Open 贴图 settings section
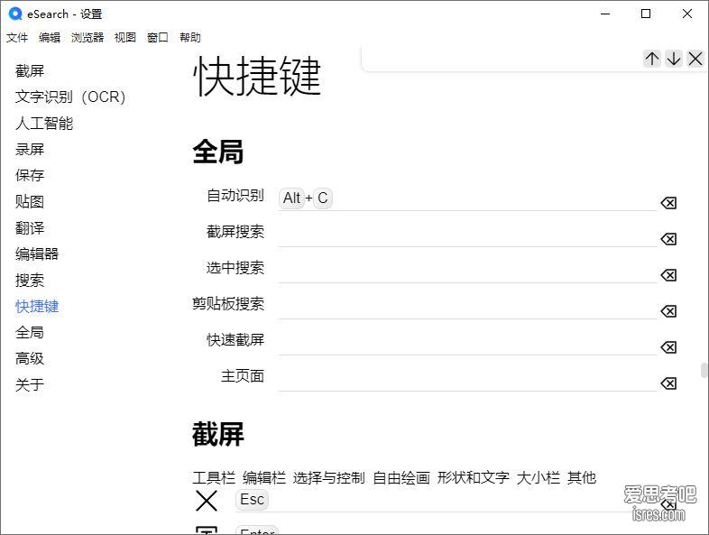 (x=30, y=202)
